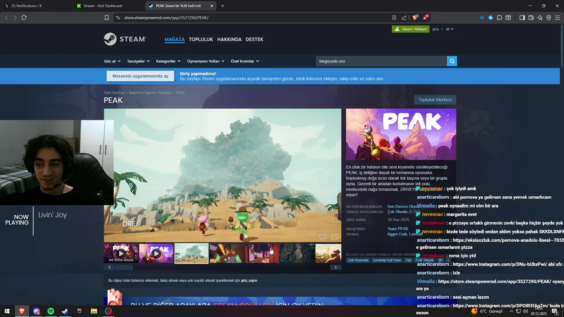Viewport: 564px width, 317px height.
Task: Click the Mağazada ara search field
Action: tap(381, 61)
